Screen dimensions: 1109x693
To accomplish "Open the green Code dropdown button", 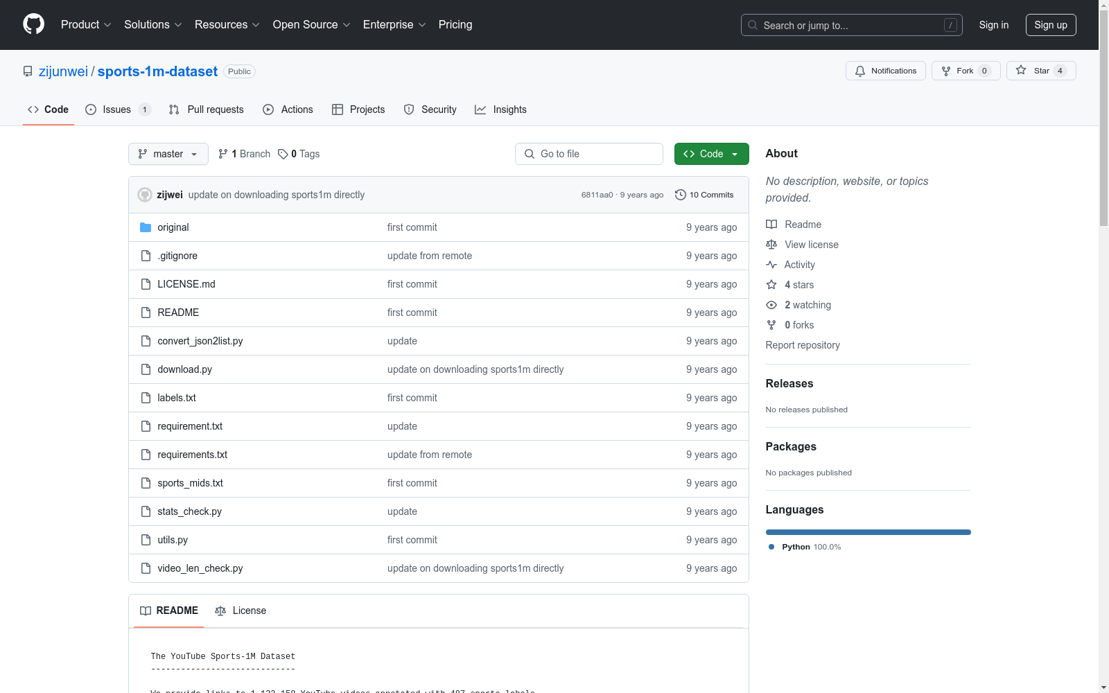I will point(711,154).
